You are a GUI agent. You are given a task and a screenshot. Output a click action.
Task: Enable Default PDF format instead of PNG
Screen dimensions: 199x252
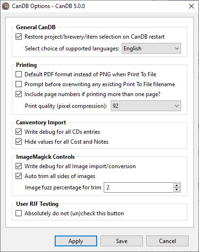[19, 74]
